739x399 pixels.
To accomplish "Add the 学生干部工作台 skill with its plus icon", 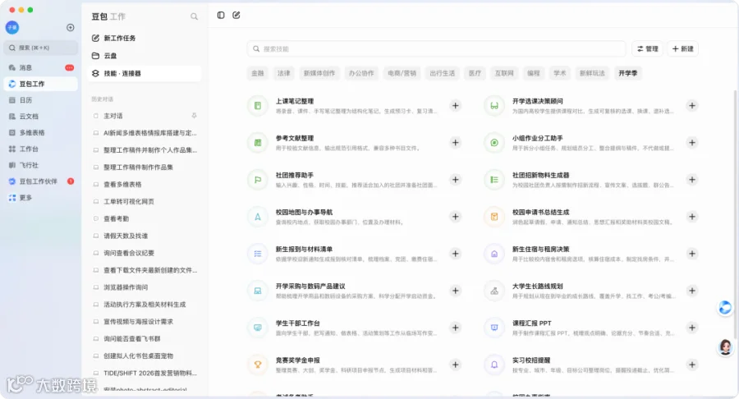I will coord(455,328).
